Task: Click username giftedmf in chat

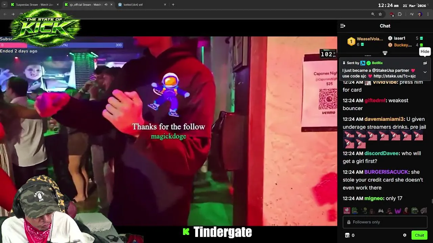Action: pos(375,101)
